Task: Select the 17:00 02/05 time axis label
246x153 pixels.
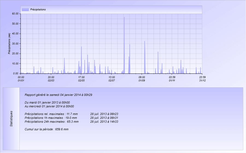Action: [x=81, y=79]
